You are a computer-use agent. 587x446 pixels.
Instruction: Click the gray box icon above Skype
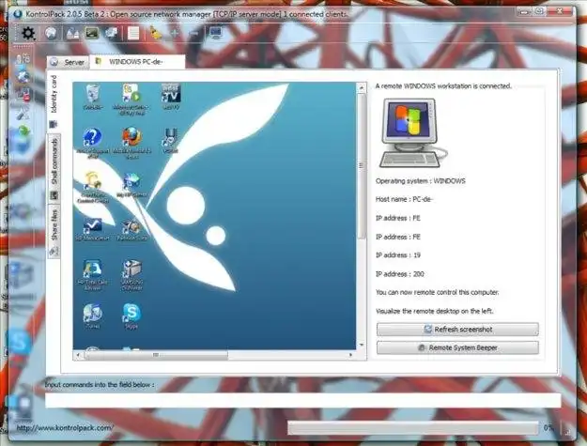(x=131, y=269)
